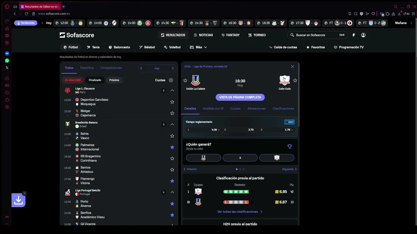Vote for Unión La Calera to win
The width and height of the screenshot is (417, 234).
coord(204,158)
